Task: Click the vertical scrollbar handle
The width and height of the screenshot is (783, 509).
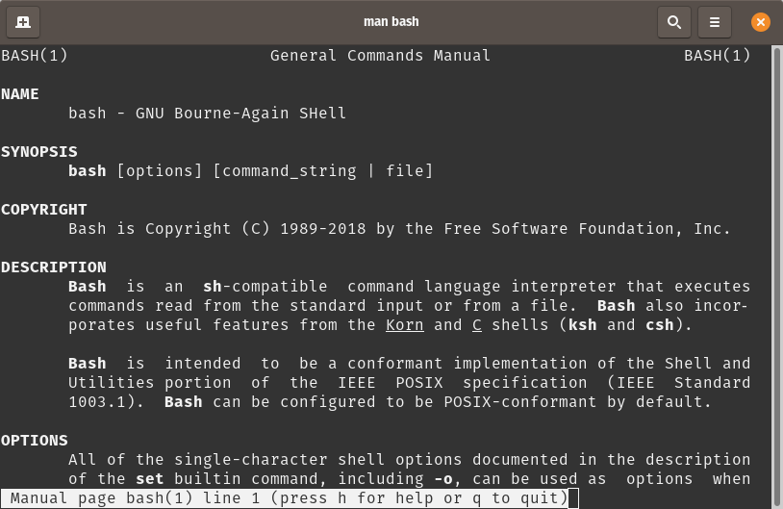Action: (x=777, y=278)
